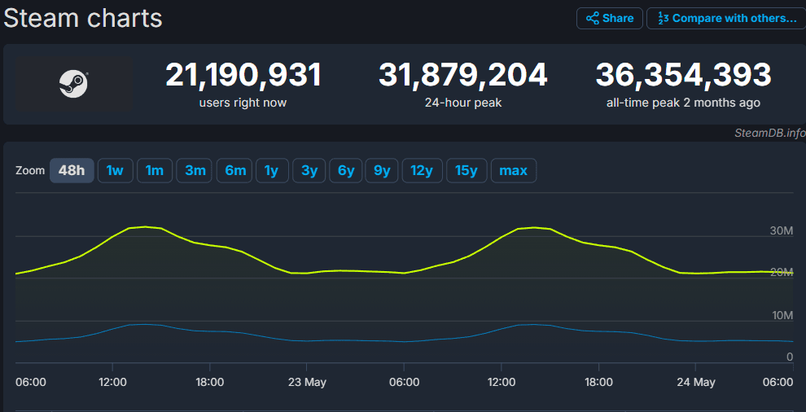Select the max zoom range

514,170
